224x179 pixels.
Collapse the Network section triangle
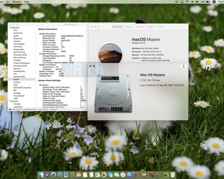pos(10,101)
